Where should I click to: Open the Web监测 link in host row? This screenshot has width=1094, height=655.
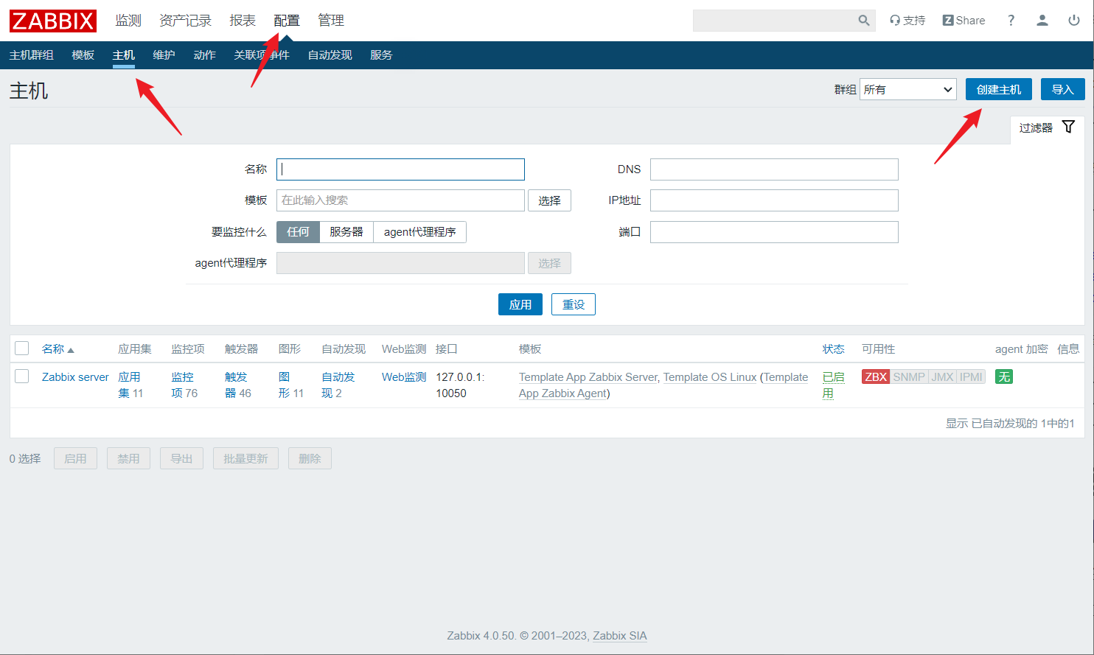point(404,376)
